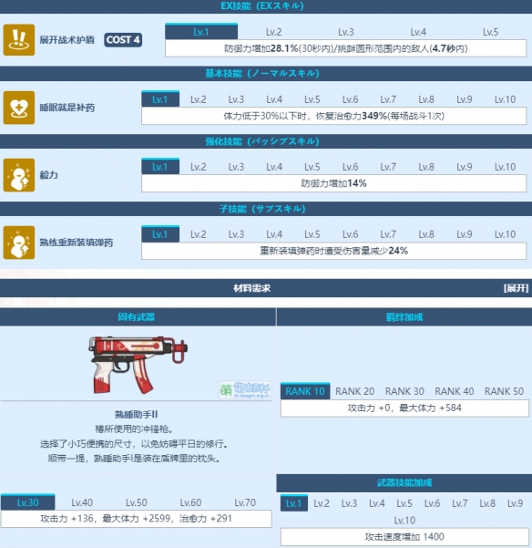The width and height of the screenshot is (532, 548).
Task: Open weapon skill bonus Lv.1 tab
Action: pyautogui.click(x=294, y=503)
